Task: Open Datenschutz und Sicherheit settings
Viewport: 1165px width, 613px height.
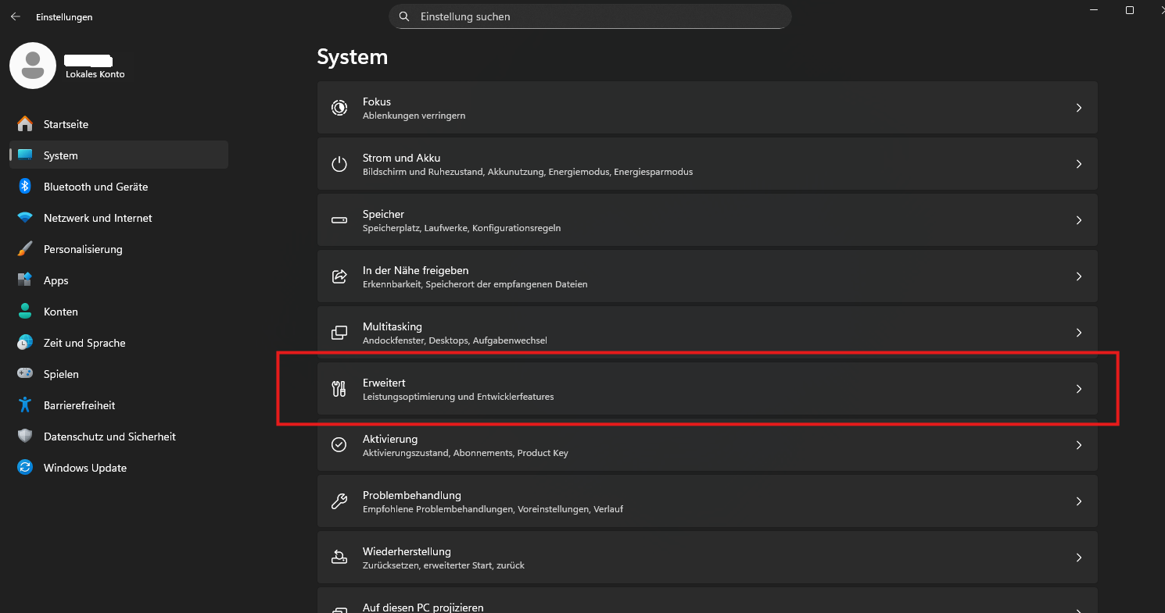Action: 109,437
